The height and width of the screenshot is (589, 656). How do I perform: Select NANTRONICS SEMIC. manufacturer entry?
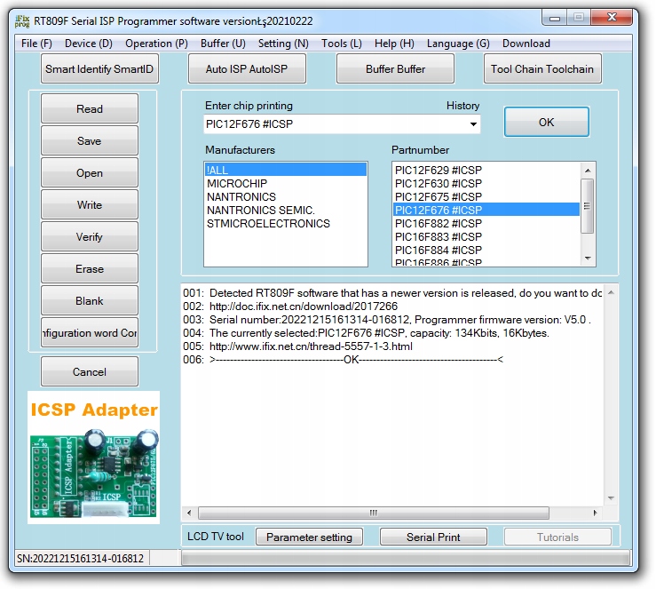[286, 211]
